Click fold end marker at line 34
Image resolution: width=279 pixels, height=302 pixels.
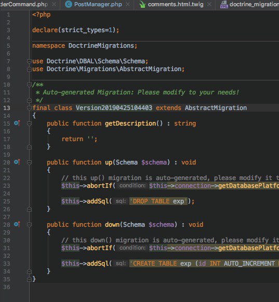click(x=29, y=271)
